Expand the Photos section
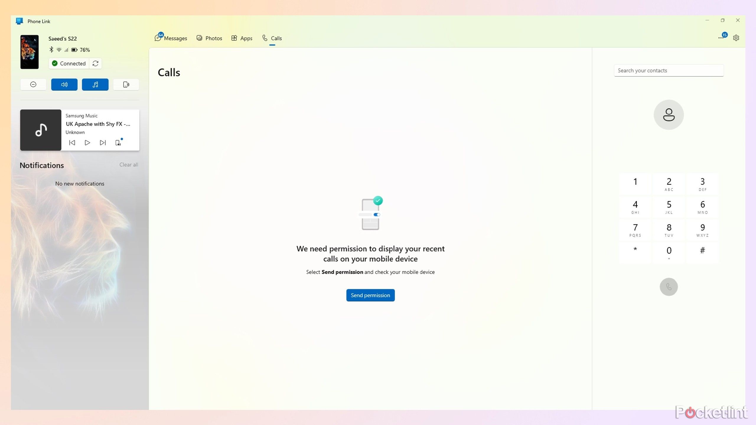 [210, 38]
